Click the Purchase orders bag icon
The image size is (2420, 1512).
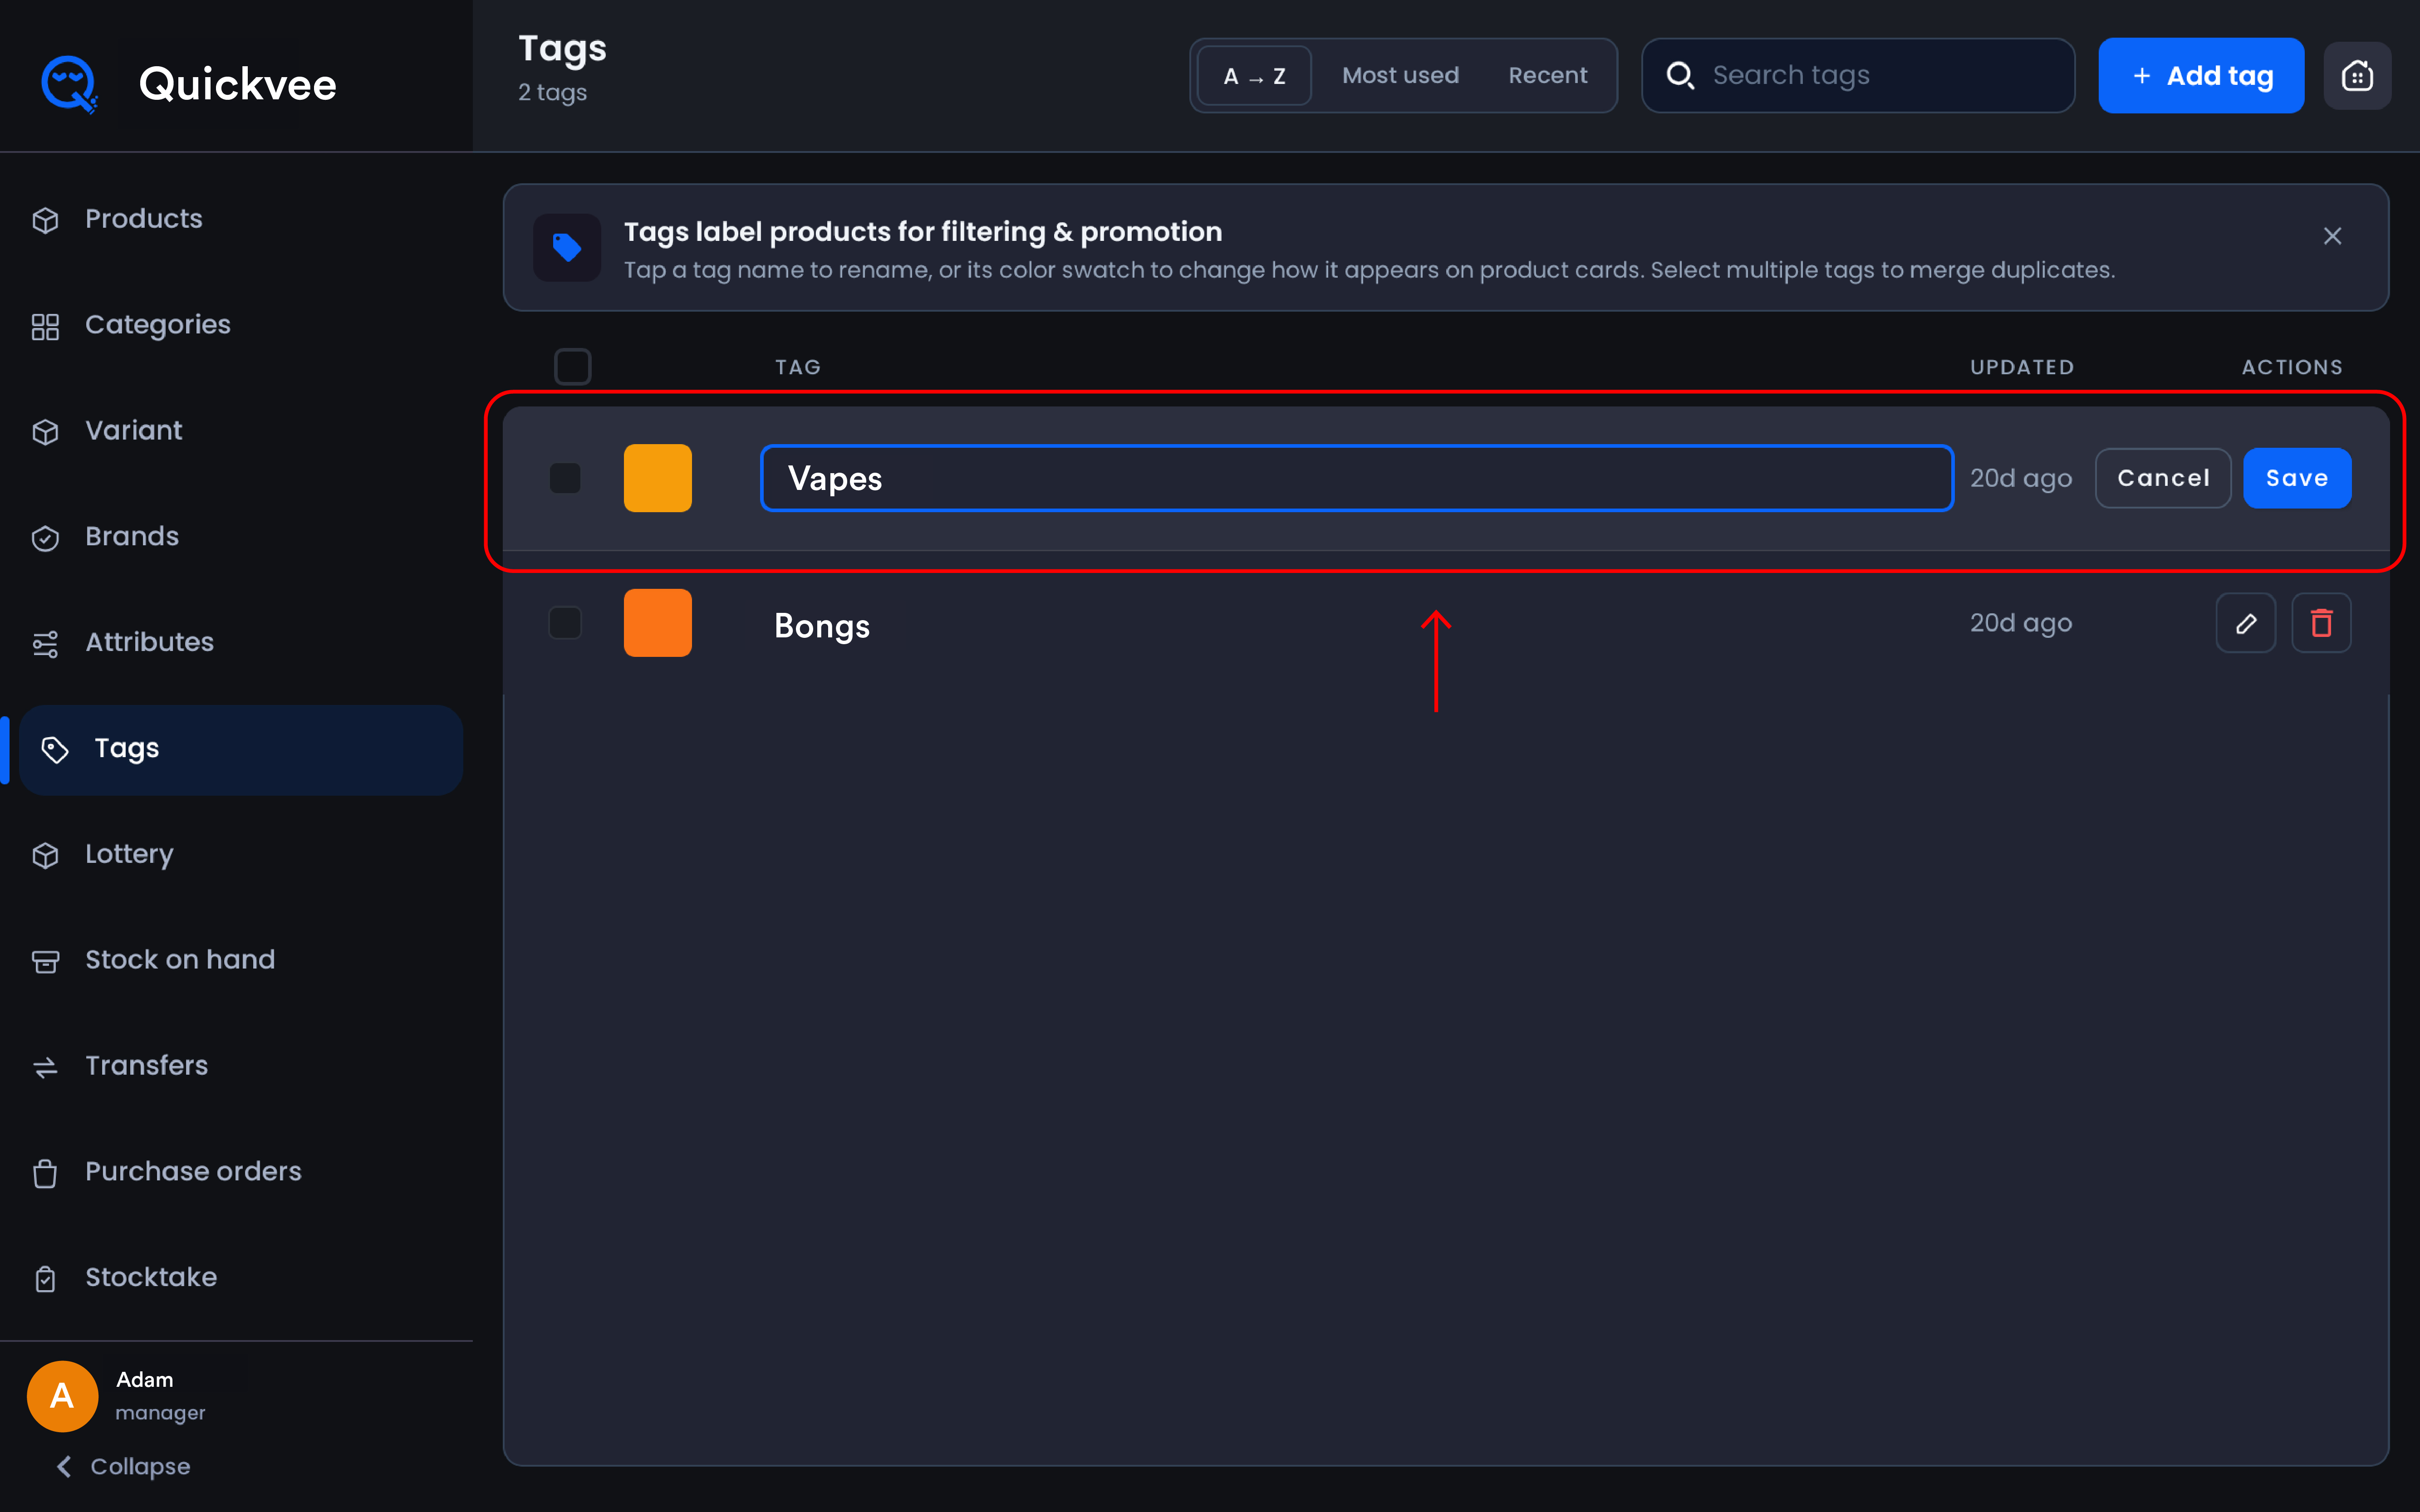coord(45,1173)
